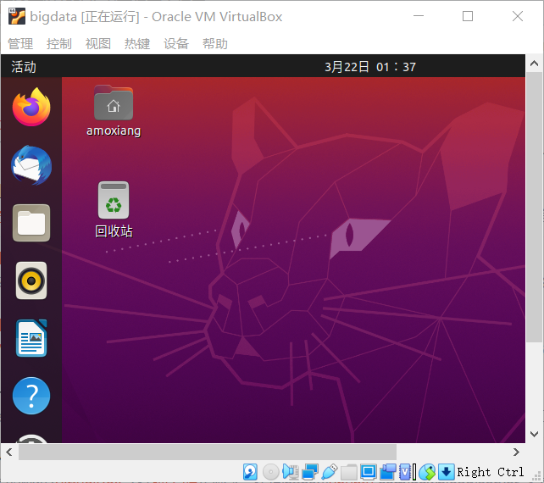Click the horizontal scrollbar left arrow
Screen dimensions: 544x483
9,452
